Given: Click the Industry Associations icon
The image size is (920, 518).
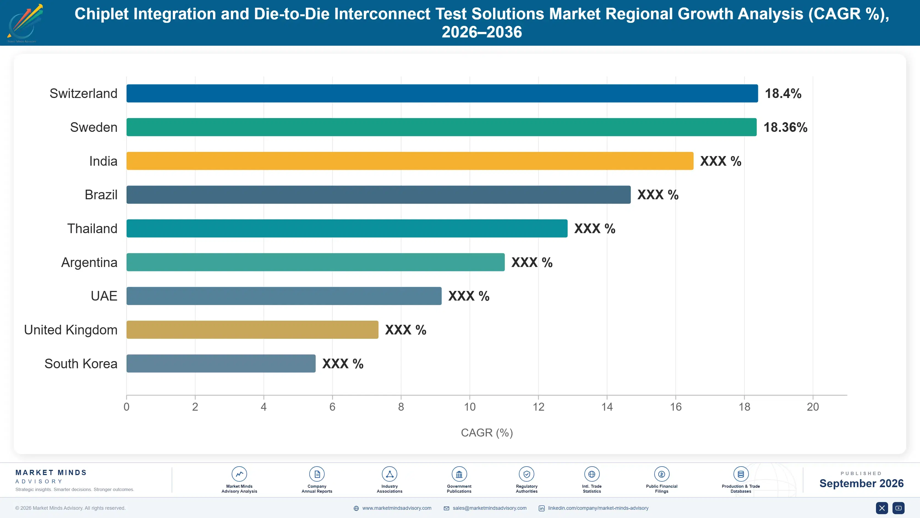Looking at the screenshot, I should [x=389, y=474].
